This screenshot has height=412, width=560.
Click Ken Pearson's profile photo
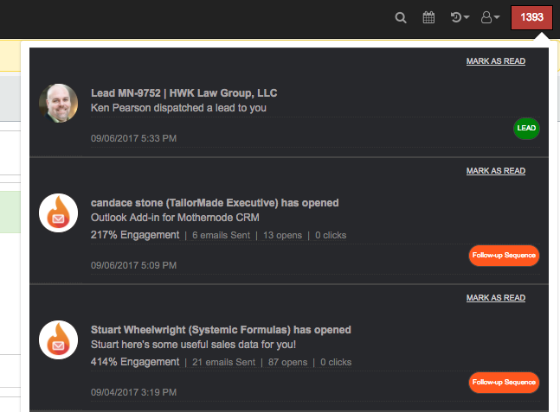[x=58, y=103]
